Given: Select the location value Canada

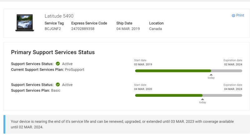Looking at the screenshot, I should pos(155,29).
